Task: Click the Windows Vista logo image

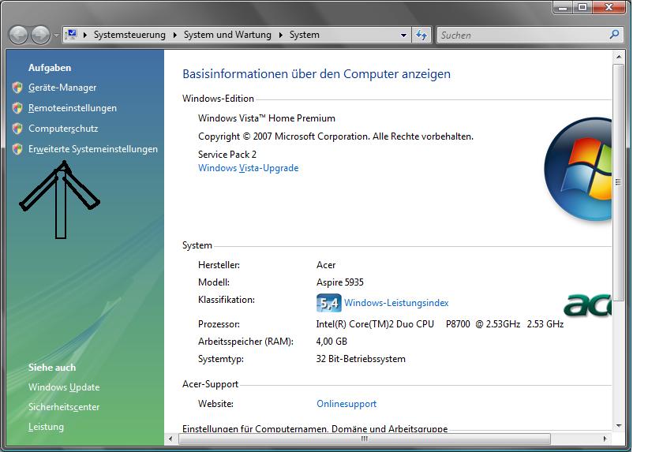Action: click(x=578, y=169)
